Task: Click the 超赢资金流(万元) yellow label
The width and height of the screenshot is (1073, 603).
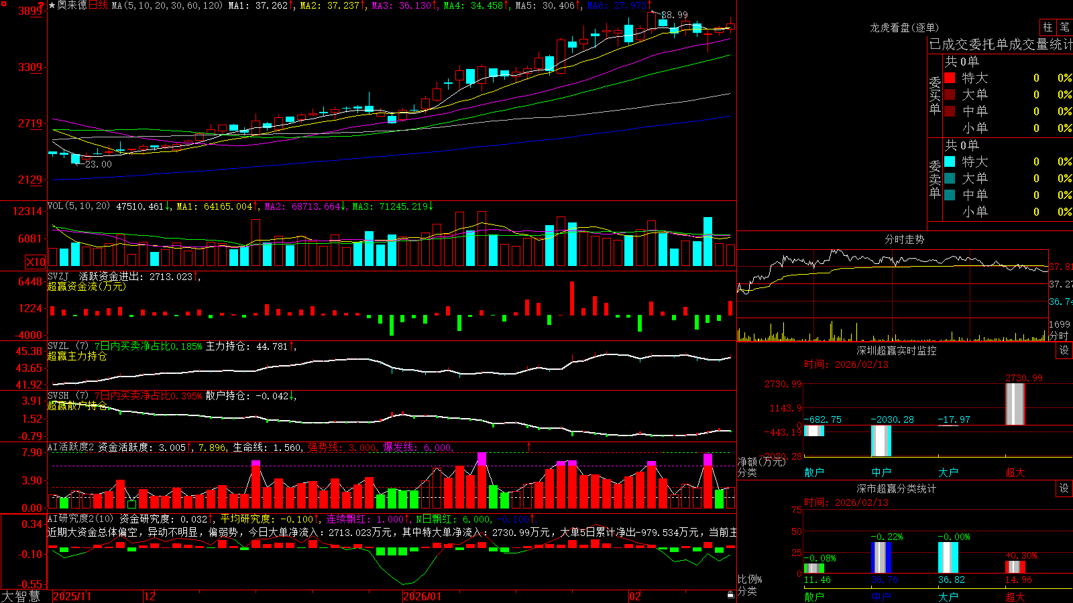Action: click(x=87, y=286)
